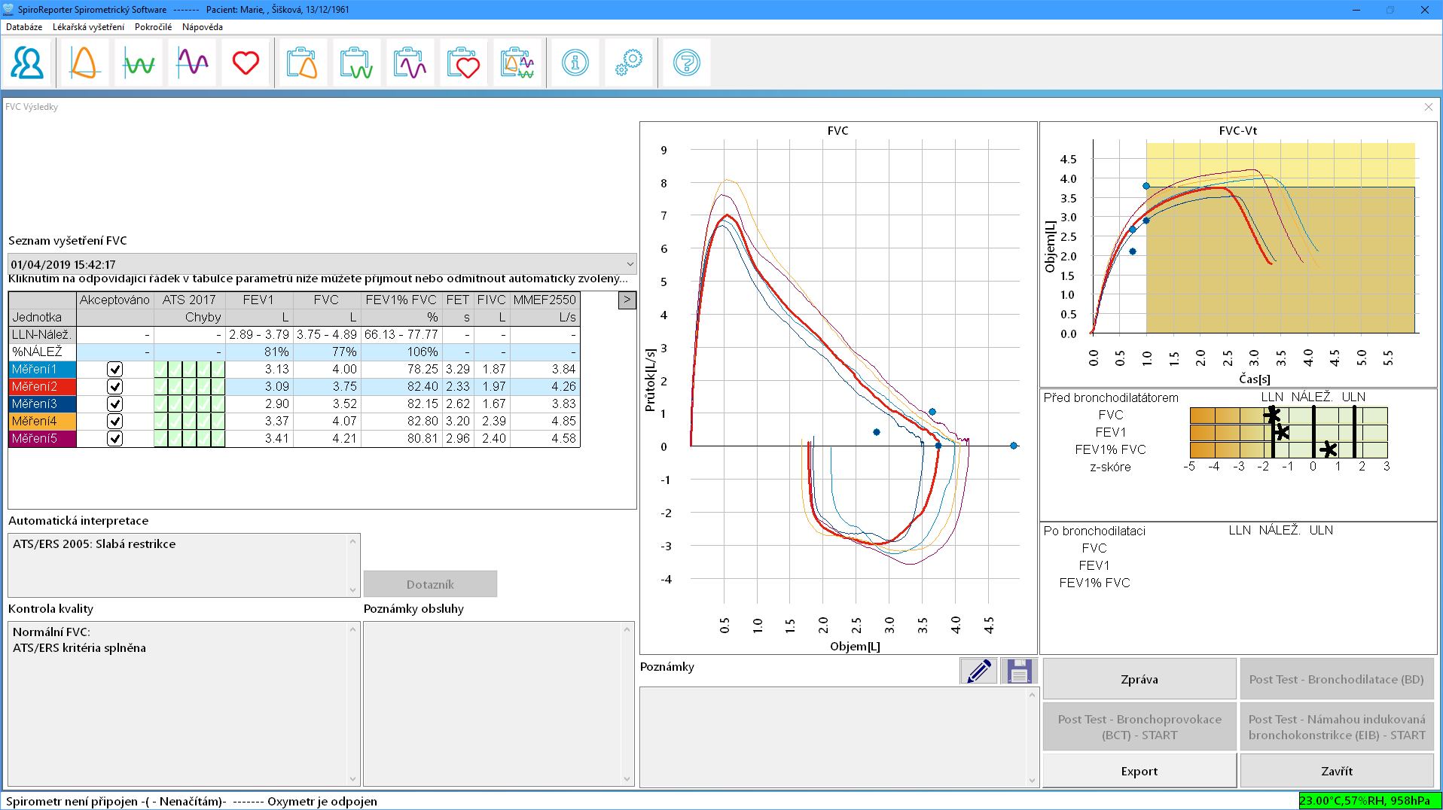
Task: Open help with the question mark icon
Action: coord(685,62)
